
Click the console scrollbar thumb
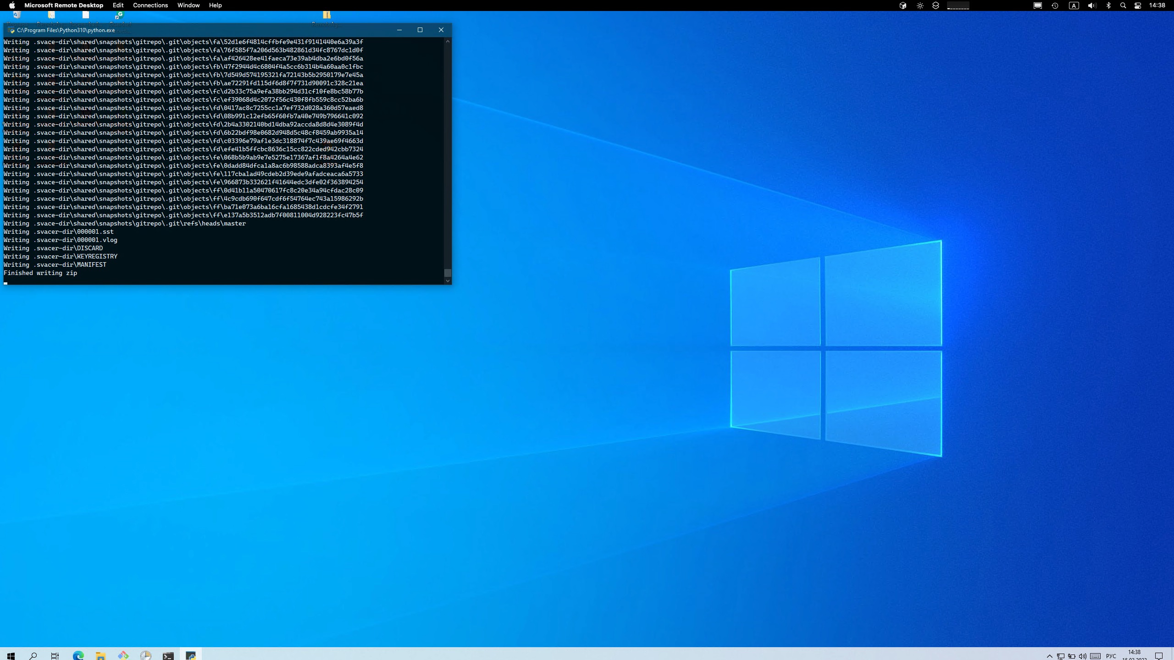448,273
